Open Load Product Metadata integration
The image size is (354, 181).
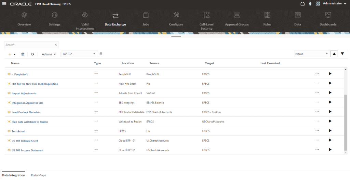pos(26,112)
